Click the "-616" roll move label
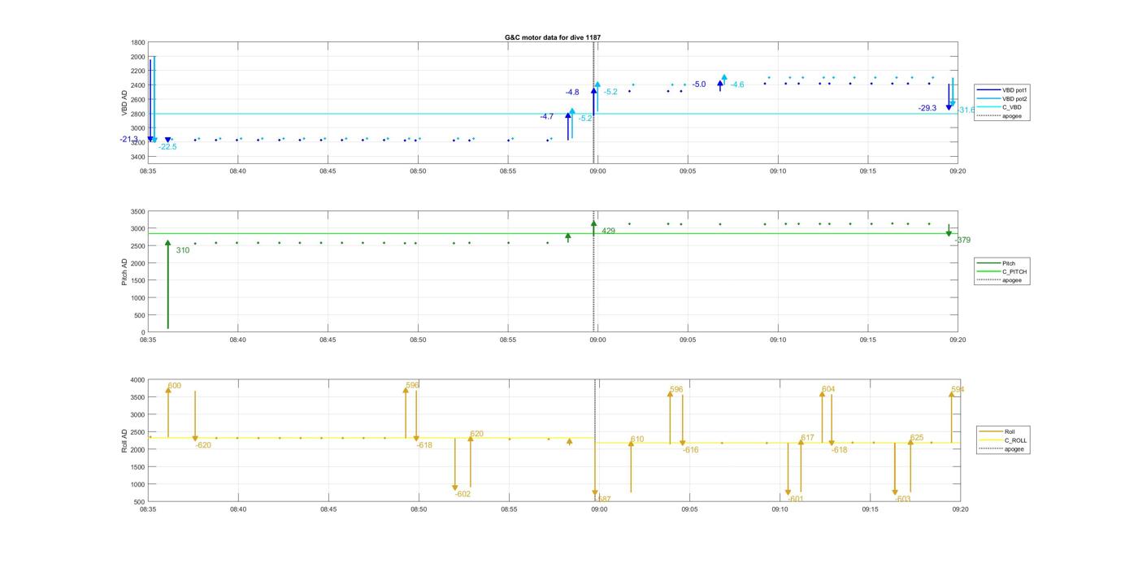The image size is (1138, 563). coord(690,450)
